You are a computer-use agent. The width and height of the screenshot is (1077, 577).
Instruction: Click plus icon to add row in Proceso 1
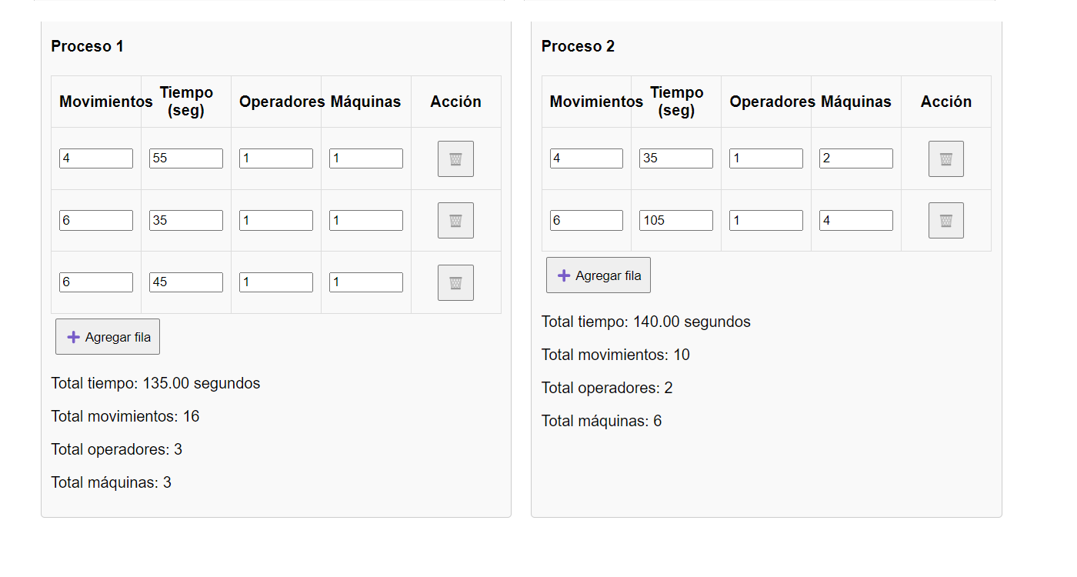[74, 337]
